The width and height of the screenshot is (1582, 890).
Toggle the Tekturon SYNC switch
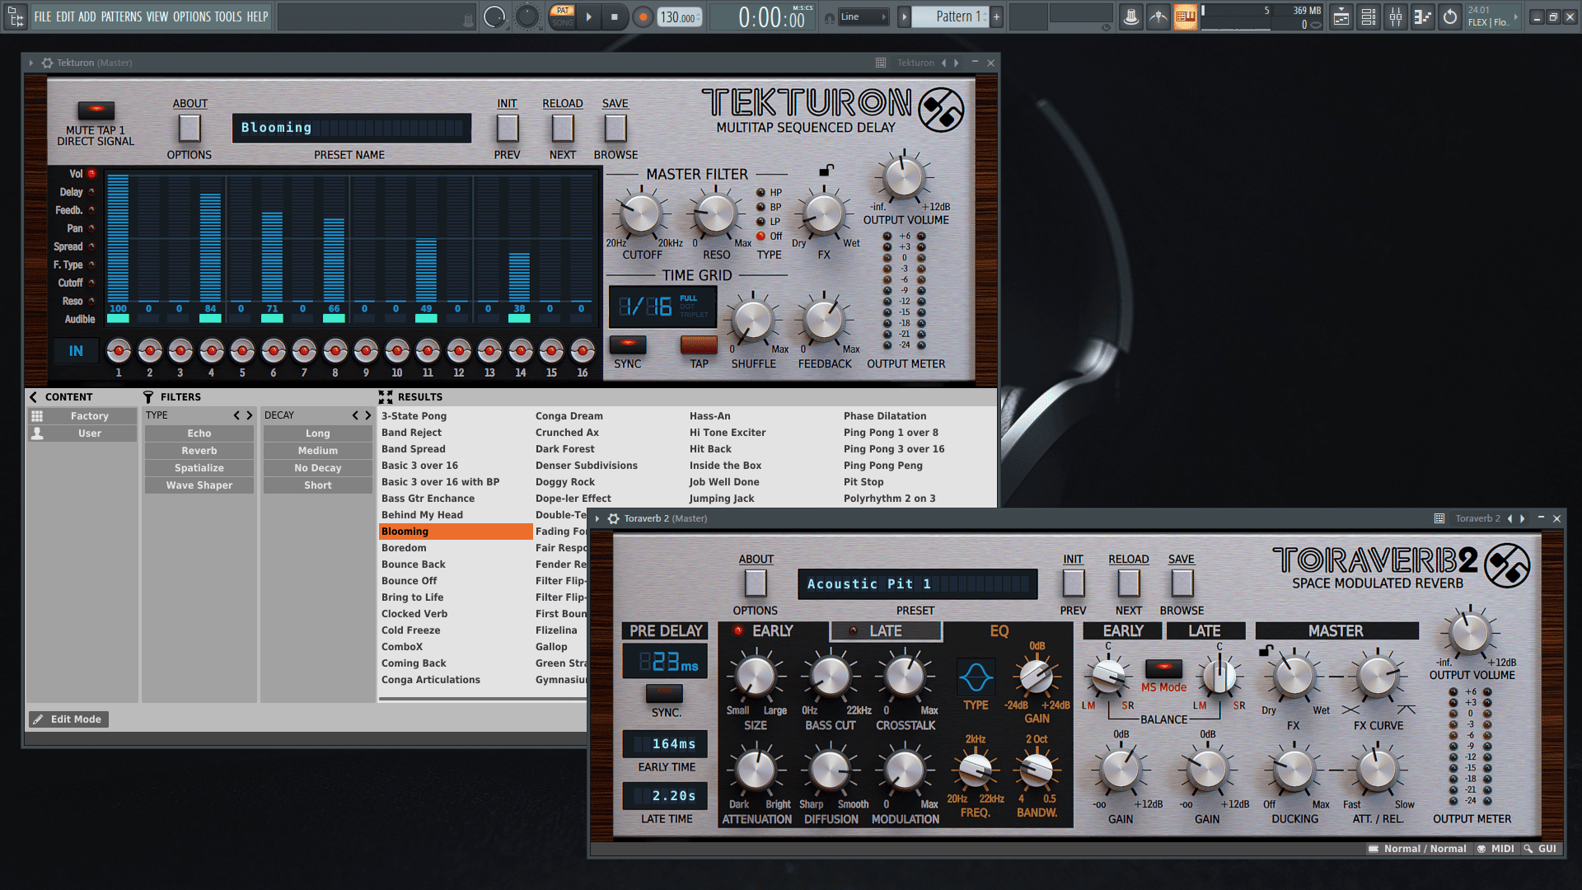tap(628, 344)
